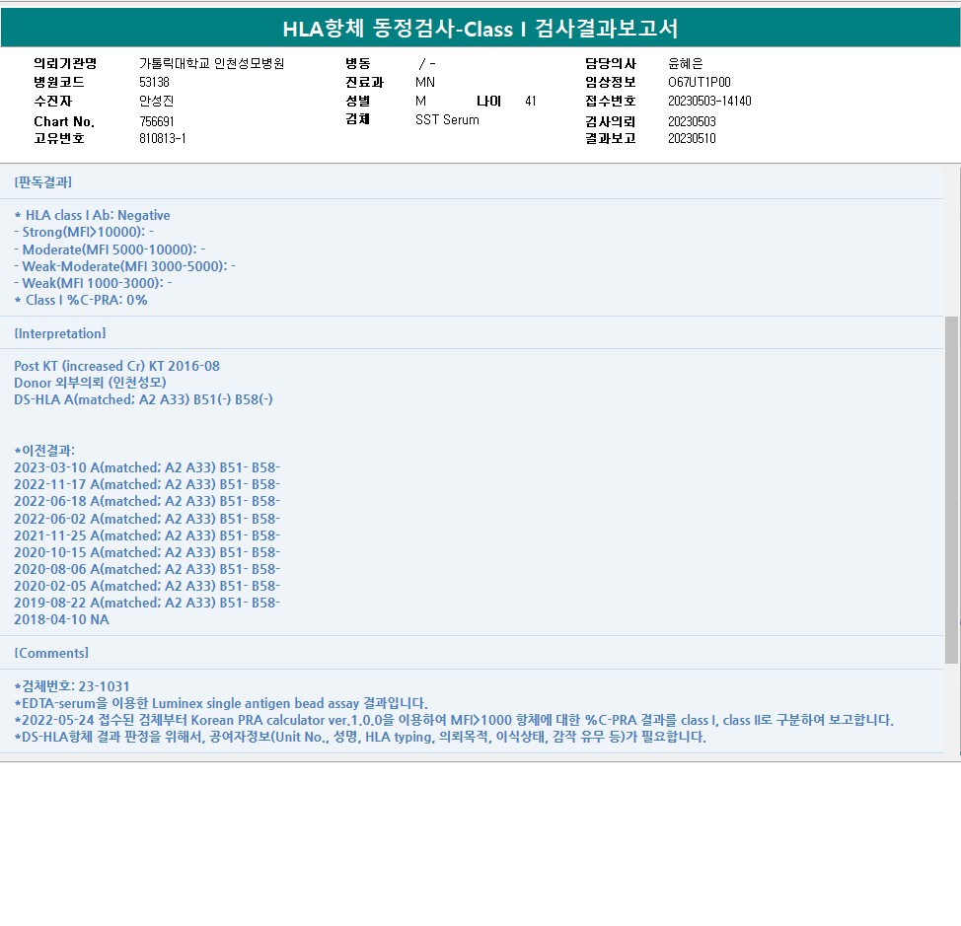Click the DS-HLA항체 donor information comment line
The width and height of the screenshot is (961, 926).
[360, 736]
